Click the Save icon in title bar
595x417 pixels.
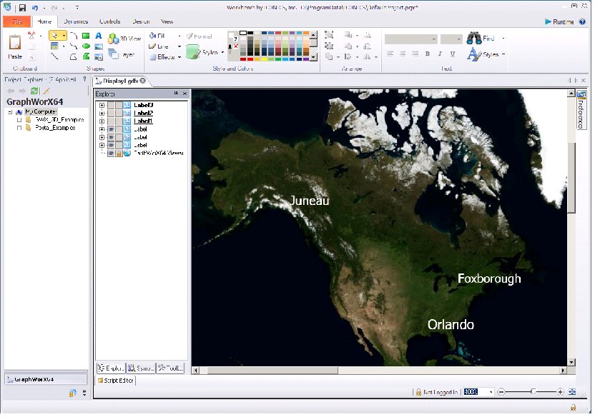[22, 7]
